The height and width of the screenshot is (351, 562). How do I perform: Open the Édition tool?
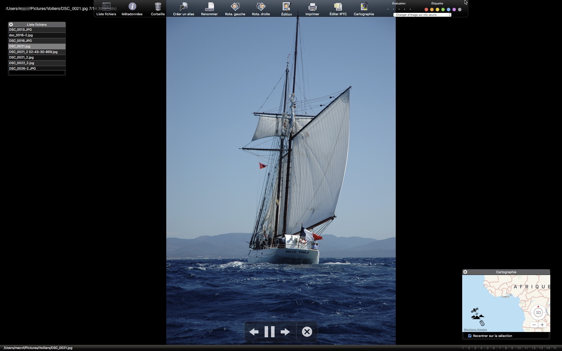click(287, 6)
